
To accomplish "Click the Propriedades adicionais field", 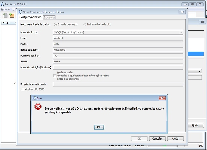I will (118, 84).
